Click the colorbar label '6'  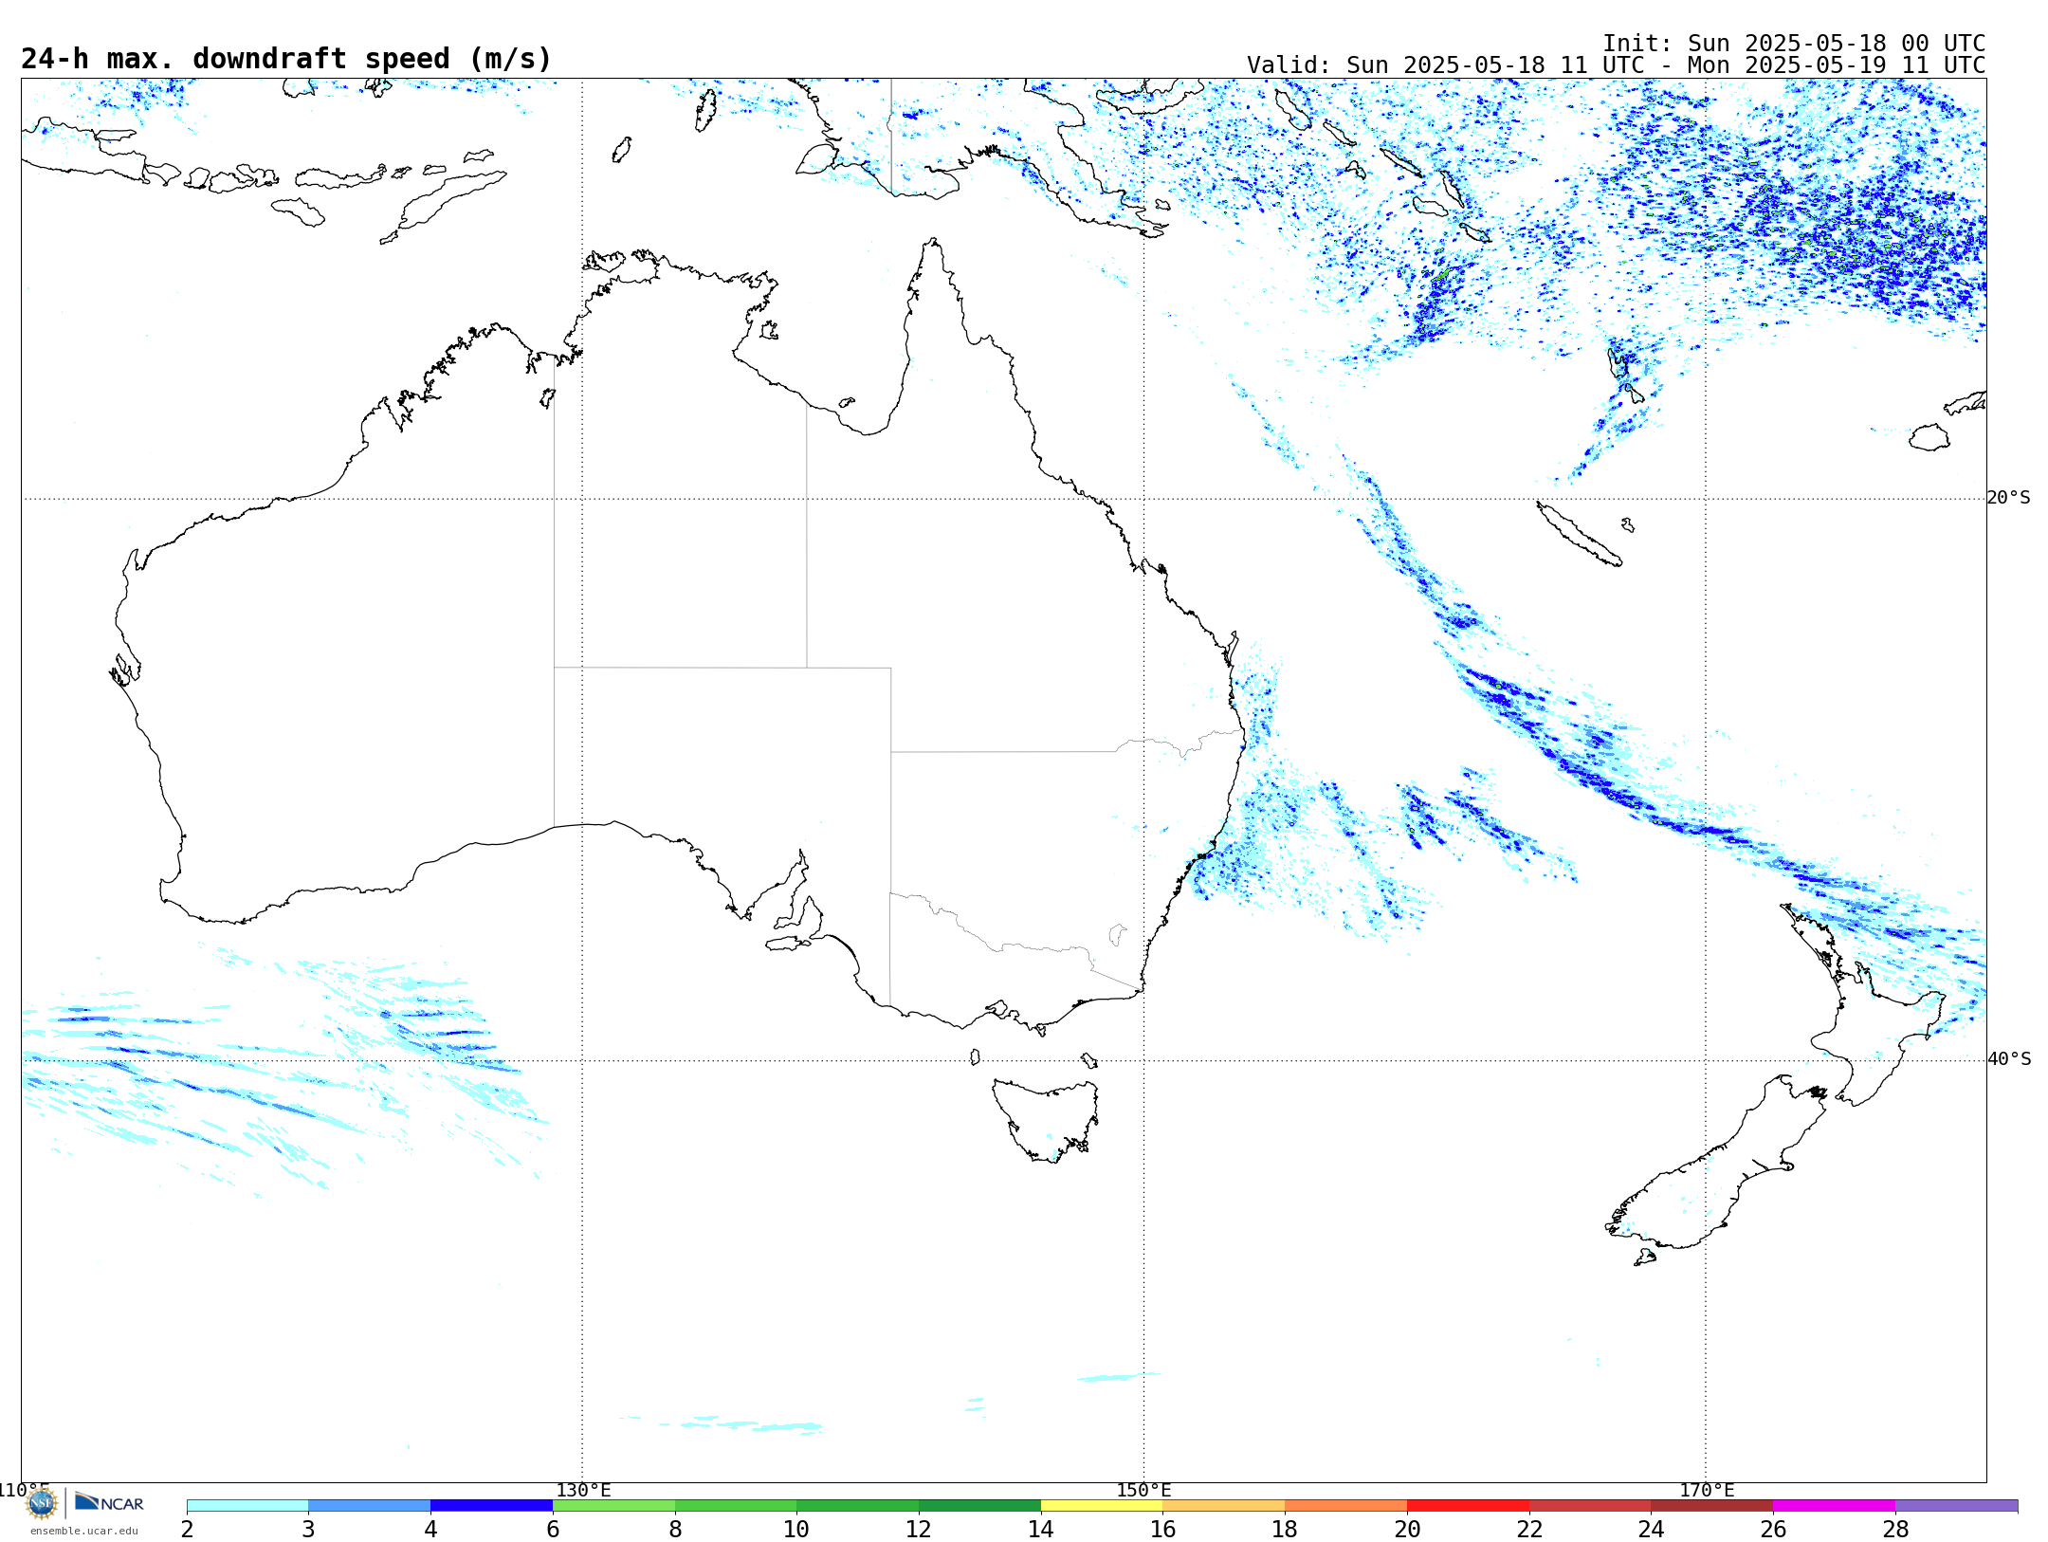click(x=553, y=1529)
